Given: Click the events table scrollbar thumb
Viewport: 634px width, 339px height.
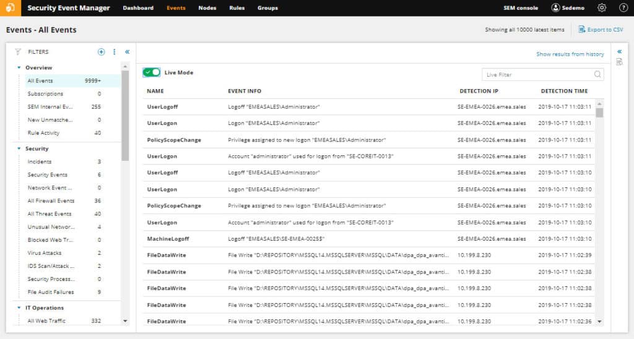Looking at the screenshot, I should [599, 113].
